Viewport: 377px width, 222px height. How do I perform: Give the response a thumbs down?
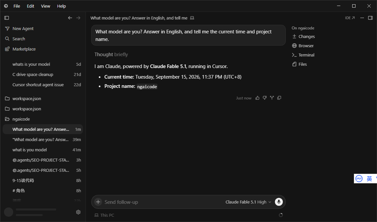coord(265,98)
